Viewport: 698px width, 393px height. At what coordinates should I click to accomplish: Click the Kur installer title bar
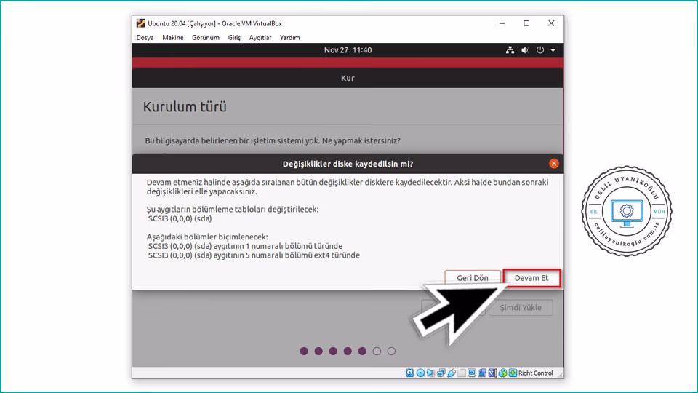click(x=348, y=78)
